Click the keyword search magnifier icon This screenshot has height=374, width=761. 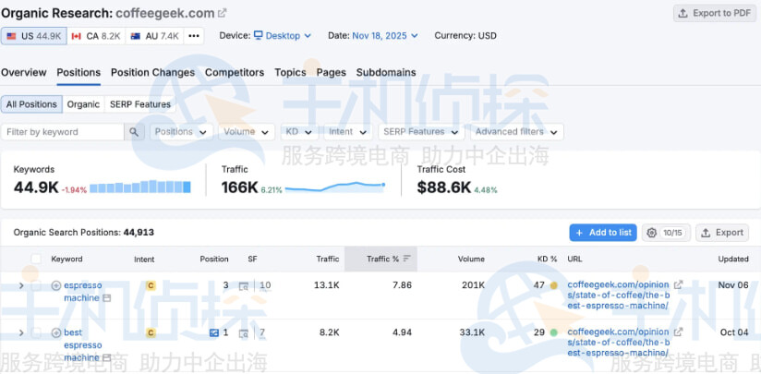[x=136, y=132]
